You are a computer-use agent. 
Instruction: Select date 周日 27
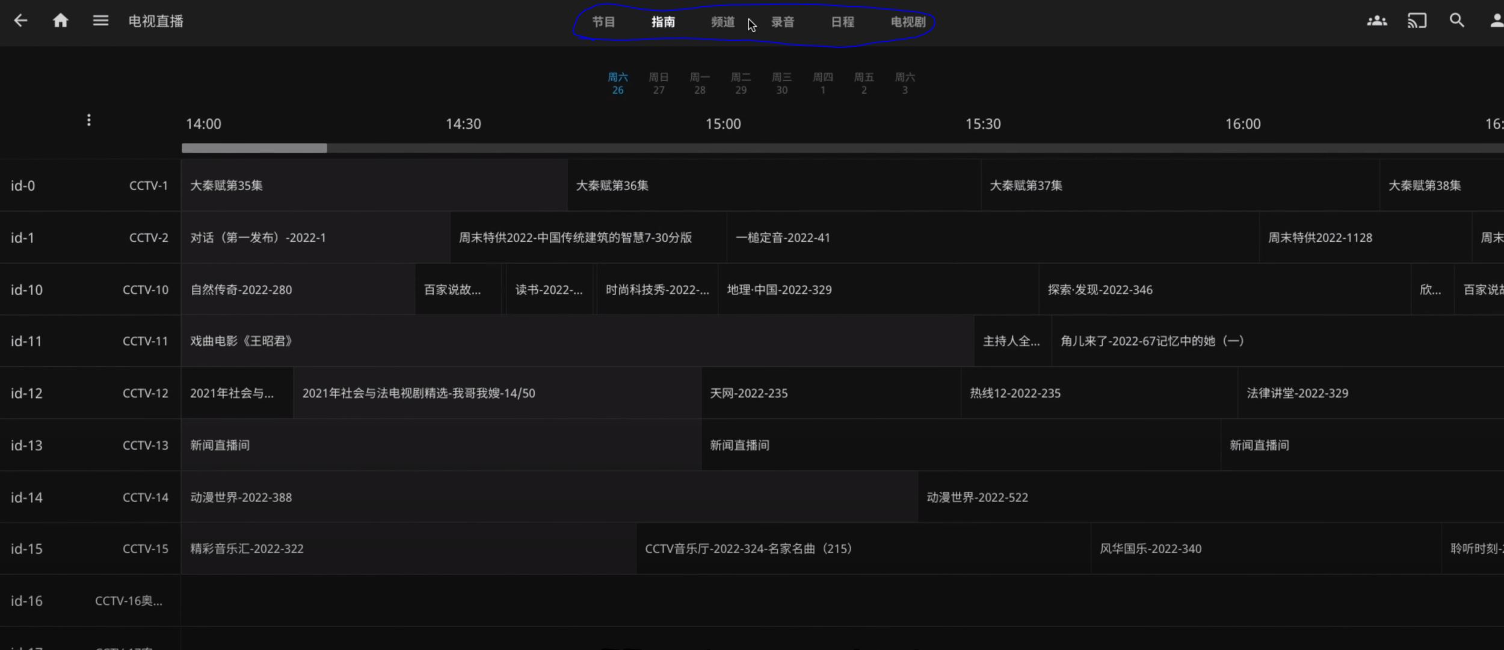pyautogui.click(x=659, y=84)
